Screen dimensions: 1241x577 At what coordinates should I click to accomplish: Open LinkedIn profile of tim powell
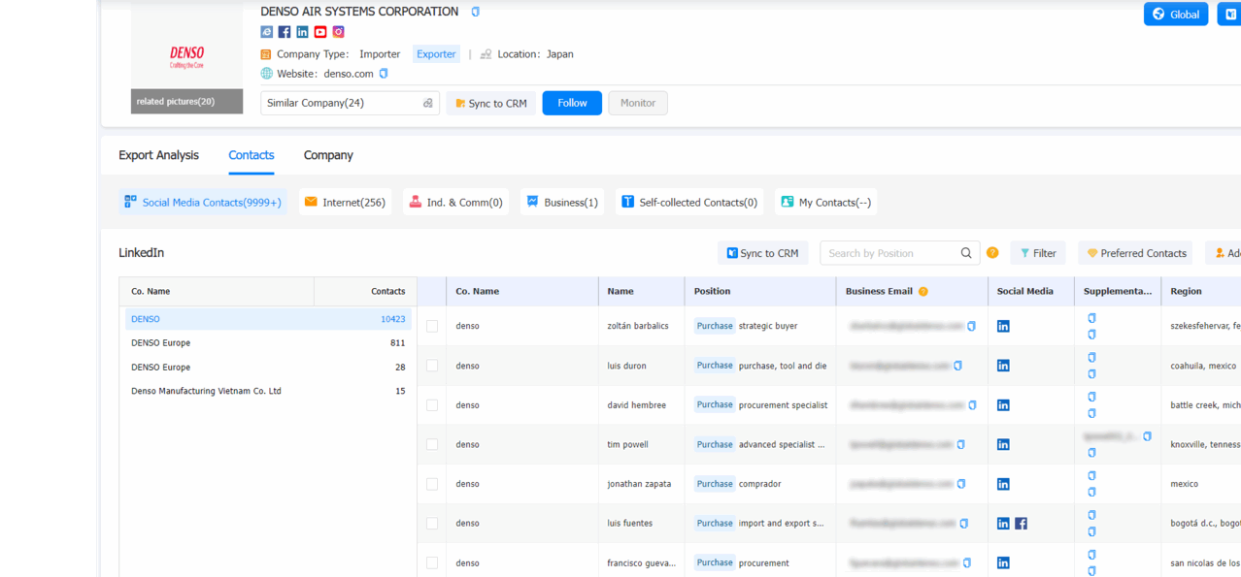[1003, 444]
